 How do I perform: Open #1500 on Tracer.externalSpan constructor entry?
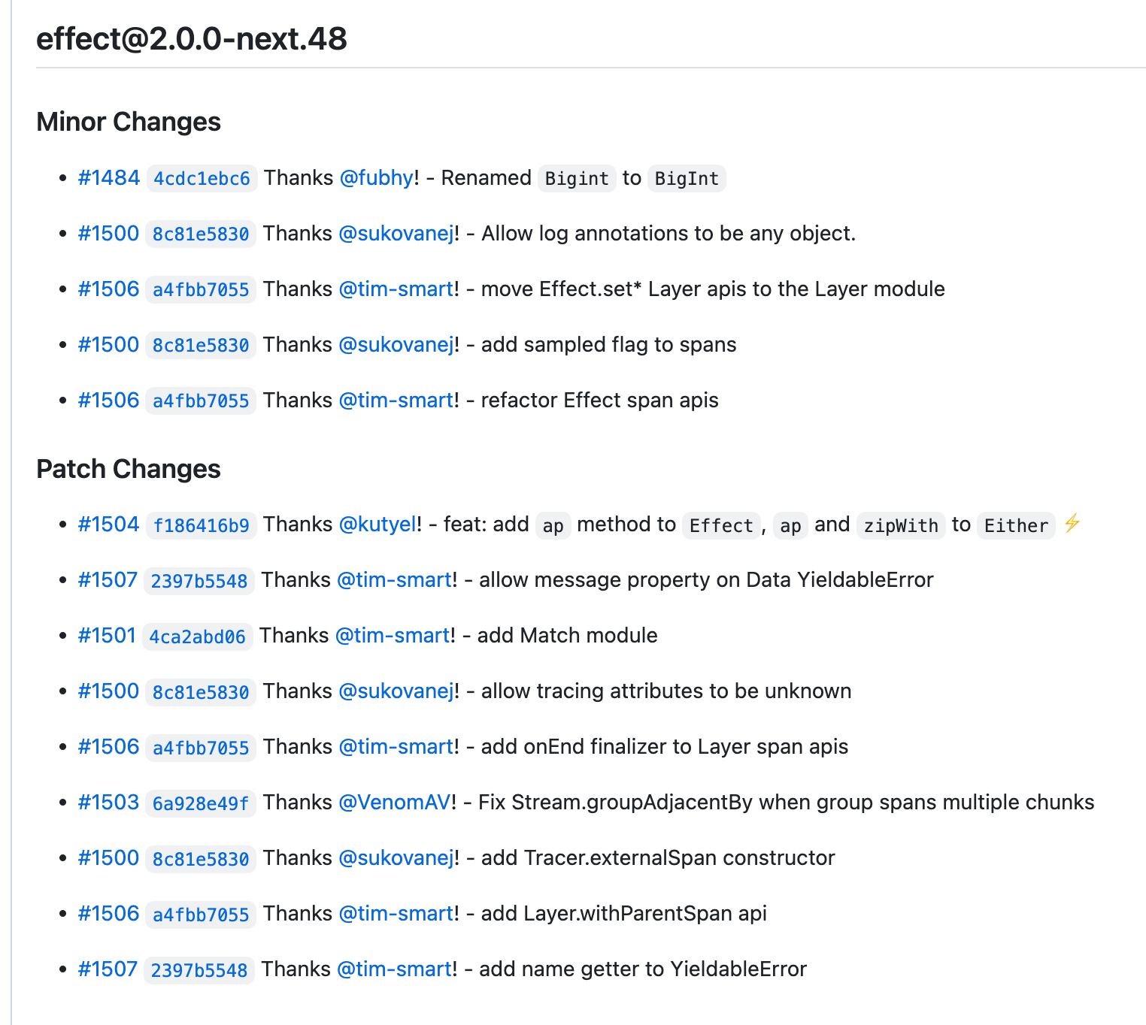[x=109, y=858]
